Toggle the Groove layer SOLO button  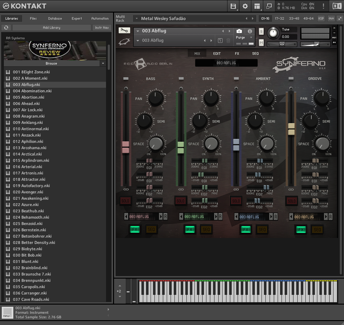click(x=292, y=201)
